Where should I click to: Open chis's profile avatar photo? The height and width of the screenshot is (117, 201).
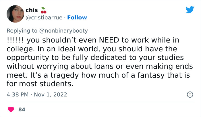coord(15,14)
